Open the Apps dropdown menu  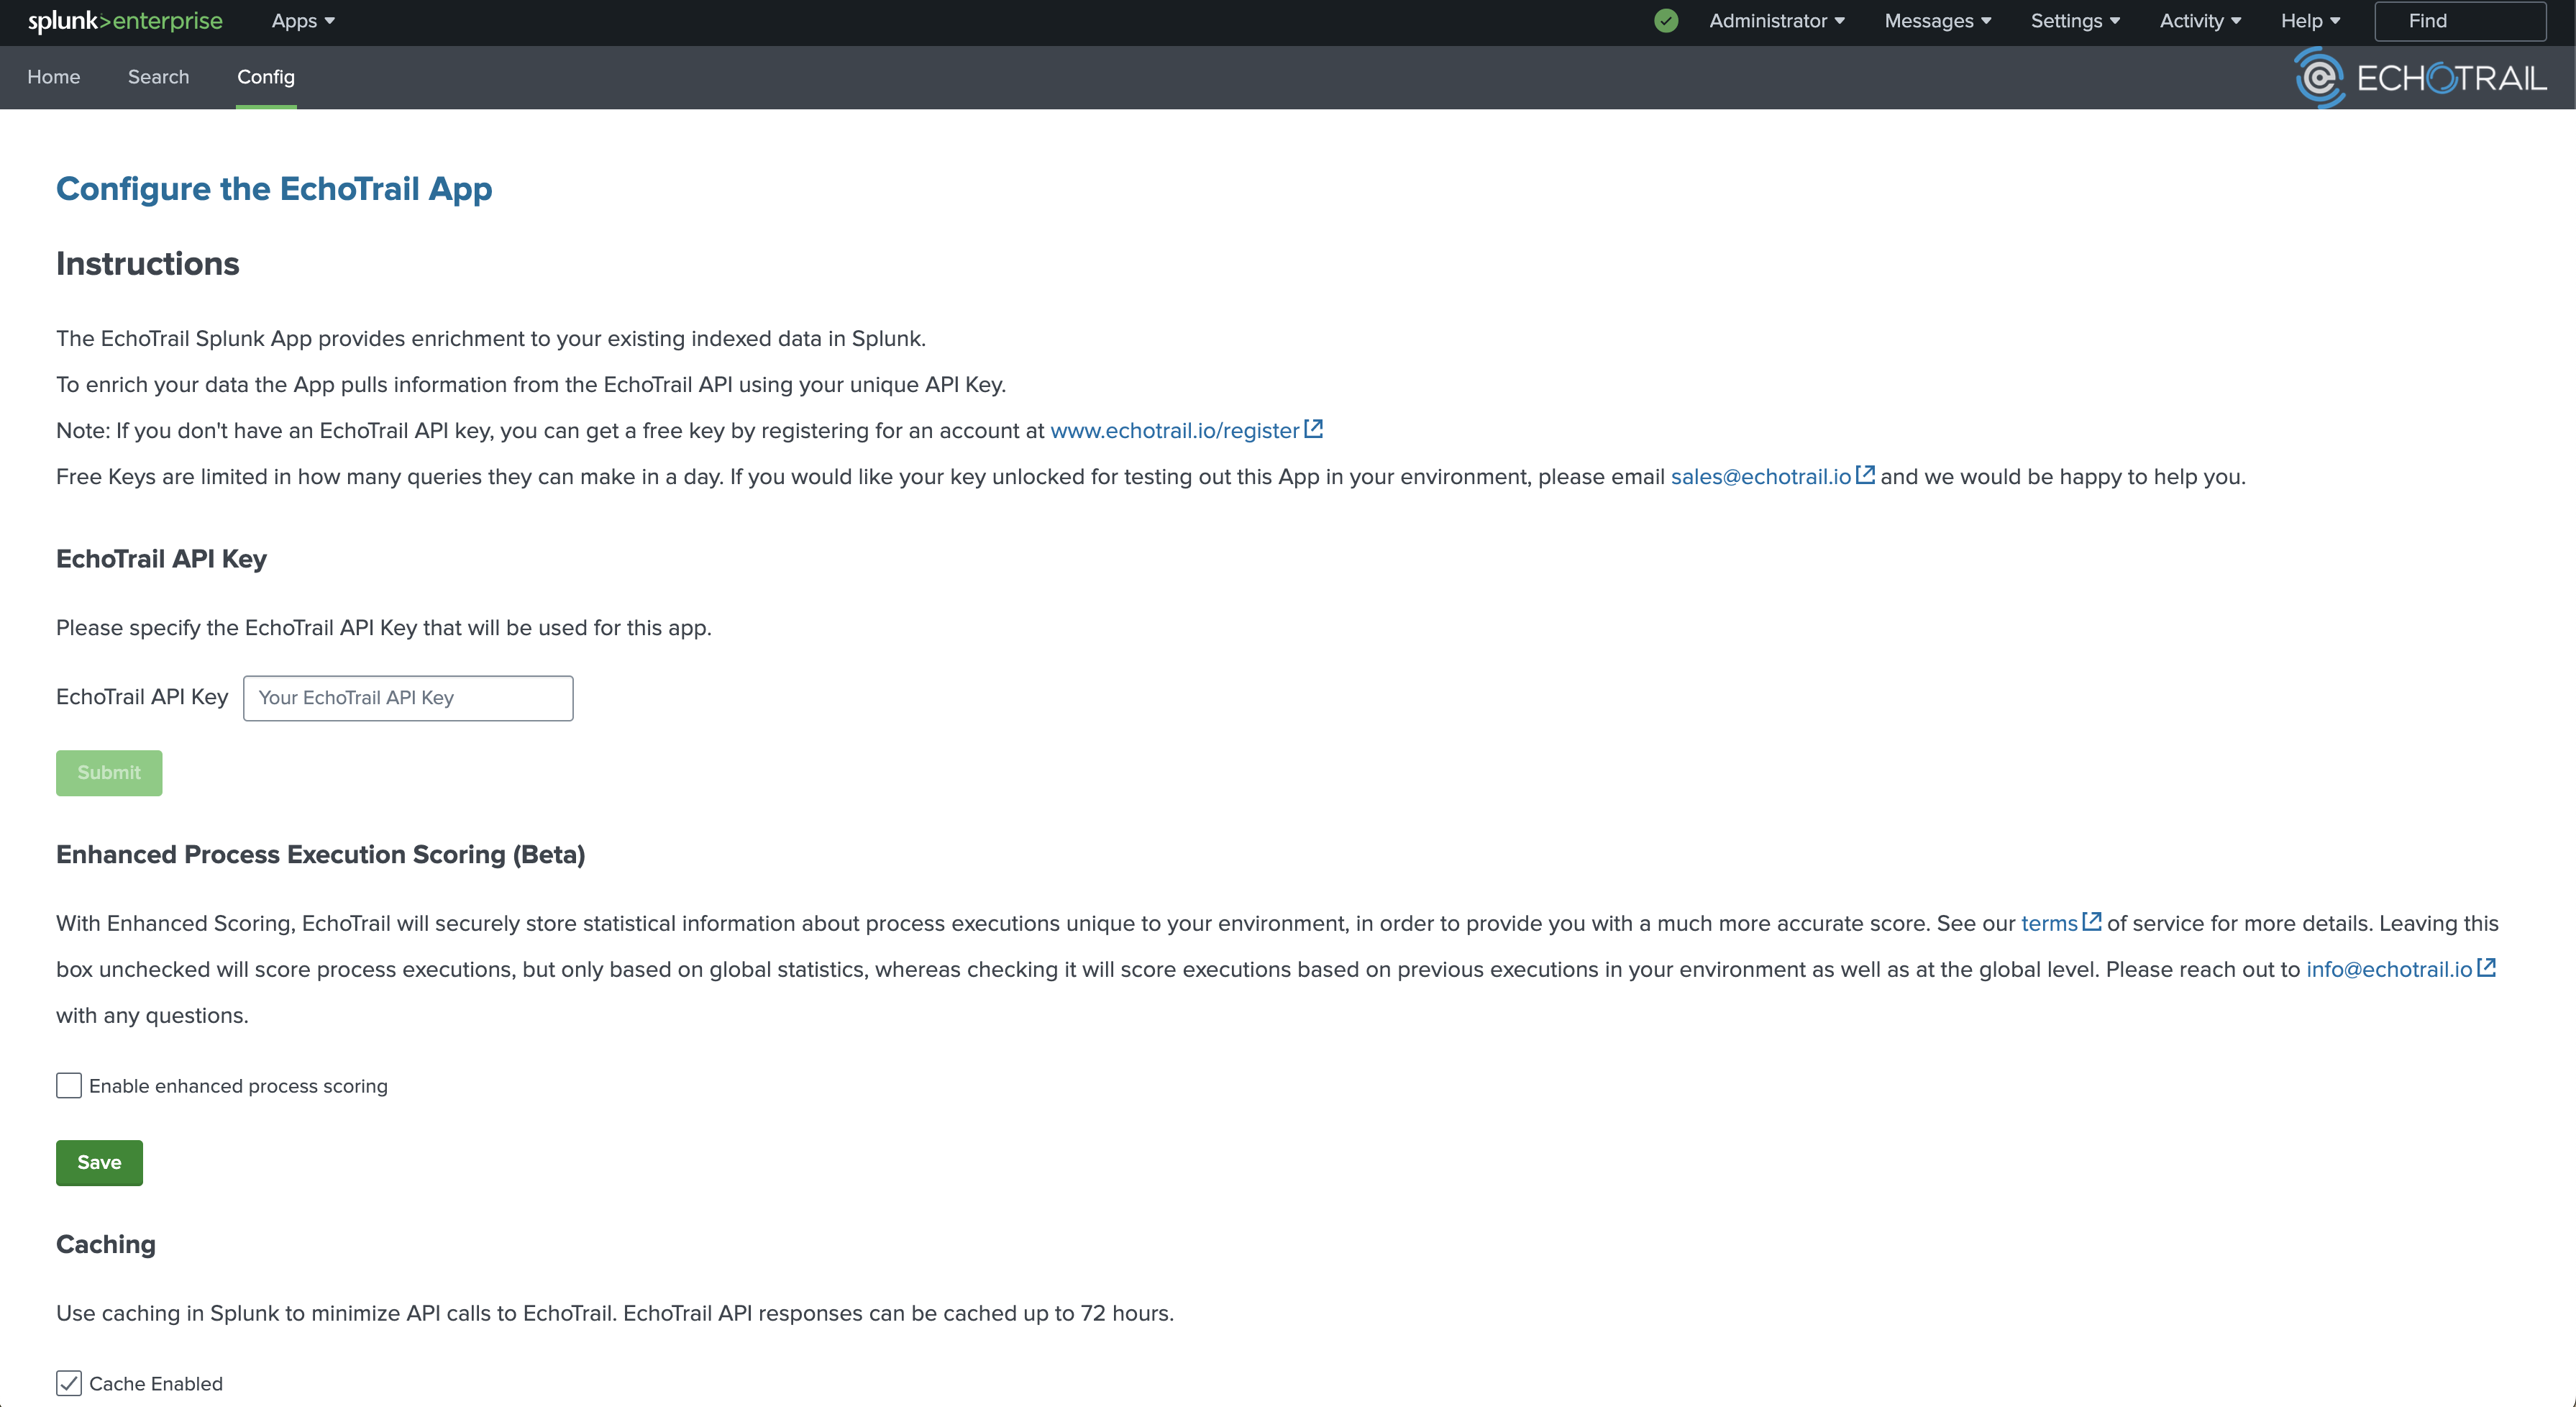303,21
